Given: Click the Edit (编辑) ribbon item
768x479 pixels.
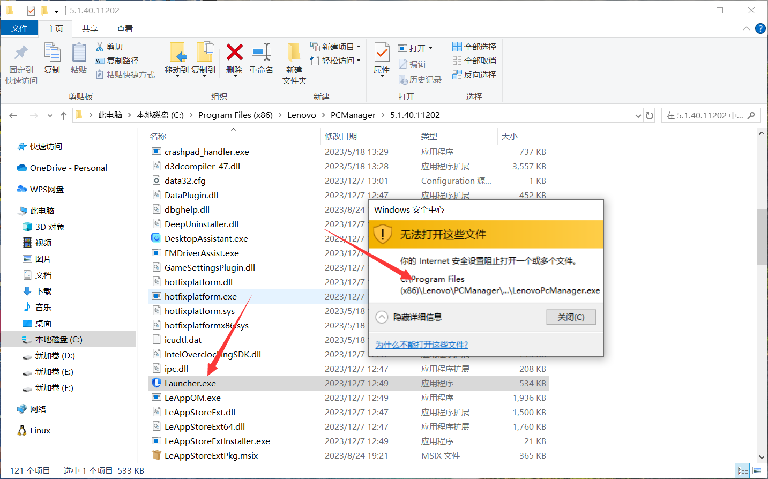Looking at the screenshot, I should coord(412,64).
